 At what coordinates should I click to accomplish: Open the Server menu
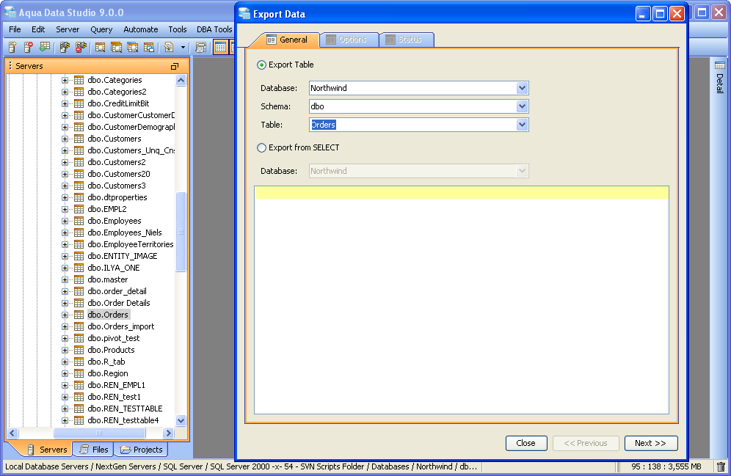68,29
